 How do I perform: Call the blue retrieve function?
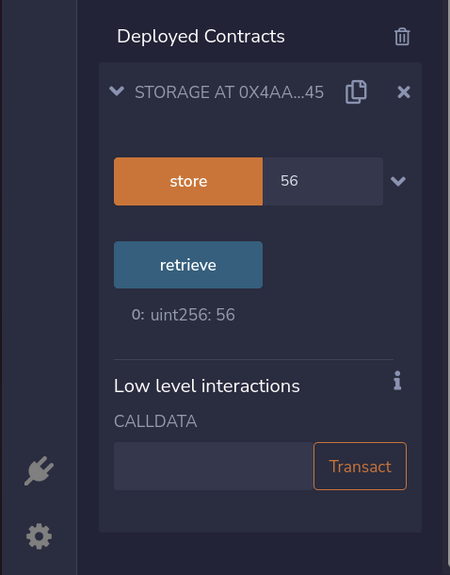coord(188,265)
